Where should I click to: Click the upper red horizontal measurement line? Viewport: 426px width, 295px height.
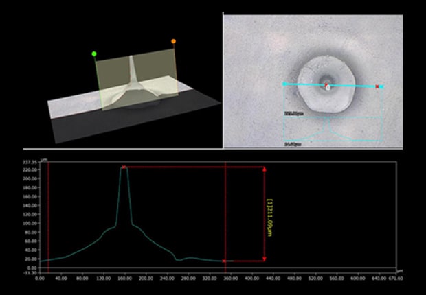click(192, 167)
